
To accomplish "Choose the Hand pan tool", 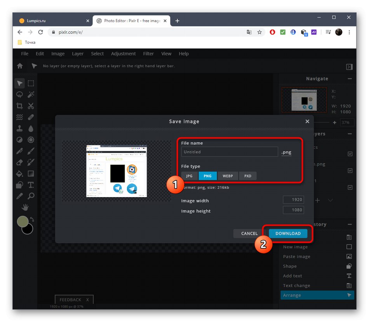I will click(25, 207).
